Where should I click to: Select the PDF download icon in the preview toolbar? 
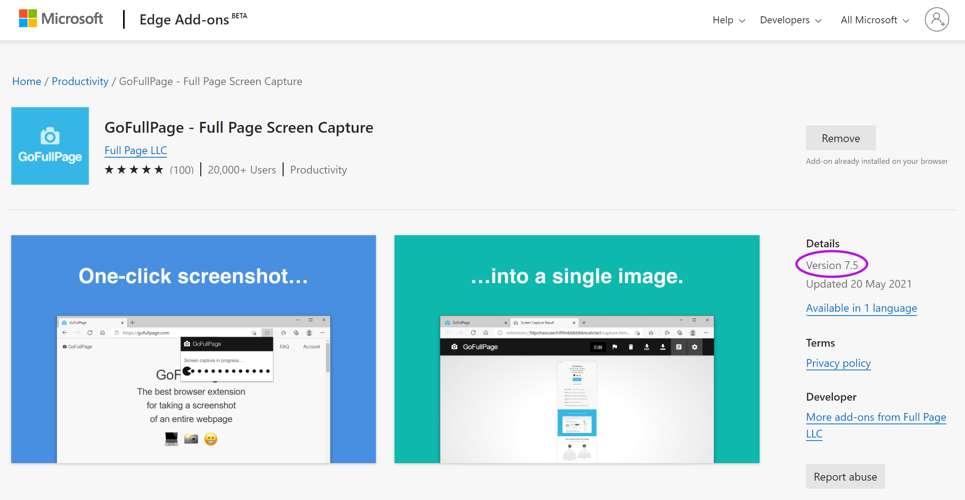pos(647,347)
